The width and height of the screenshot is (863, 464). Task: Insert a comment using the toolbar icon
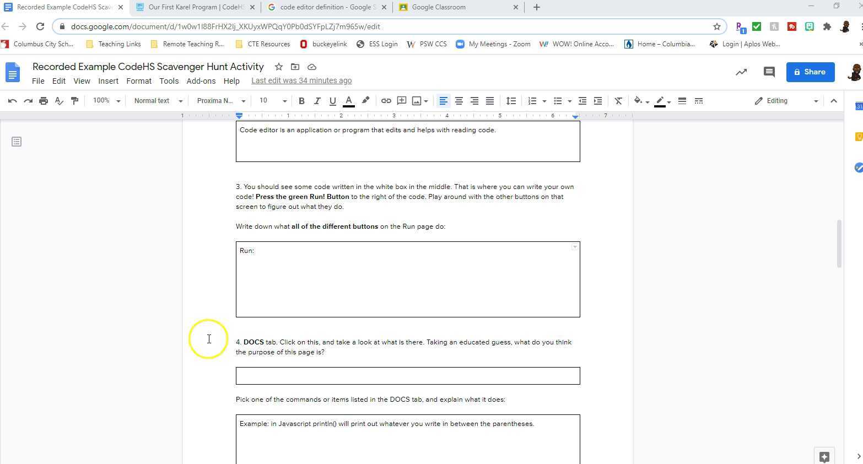(402, 101)
